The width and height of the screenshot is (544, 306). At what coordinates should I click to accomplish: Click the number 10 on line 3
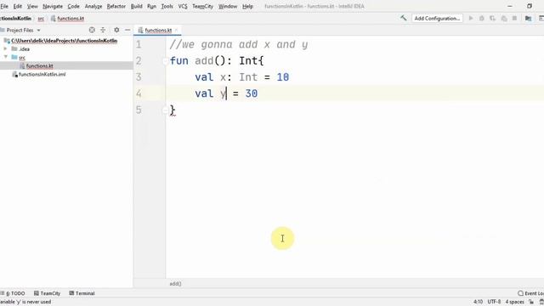point(283,77)
